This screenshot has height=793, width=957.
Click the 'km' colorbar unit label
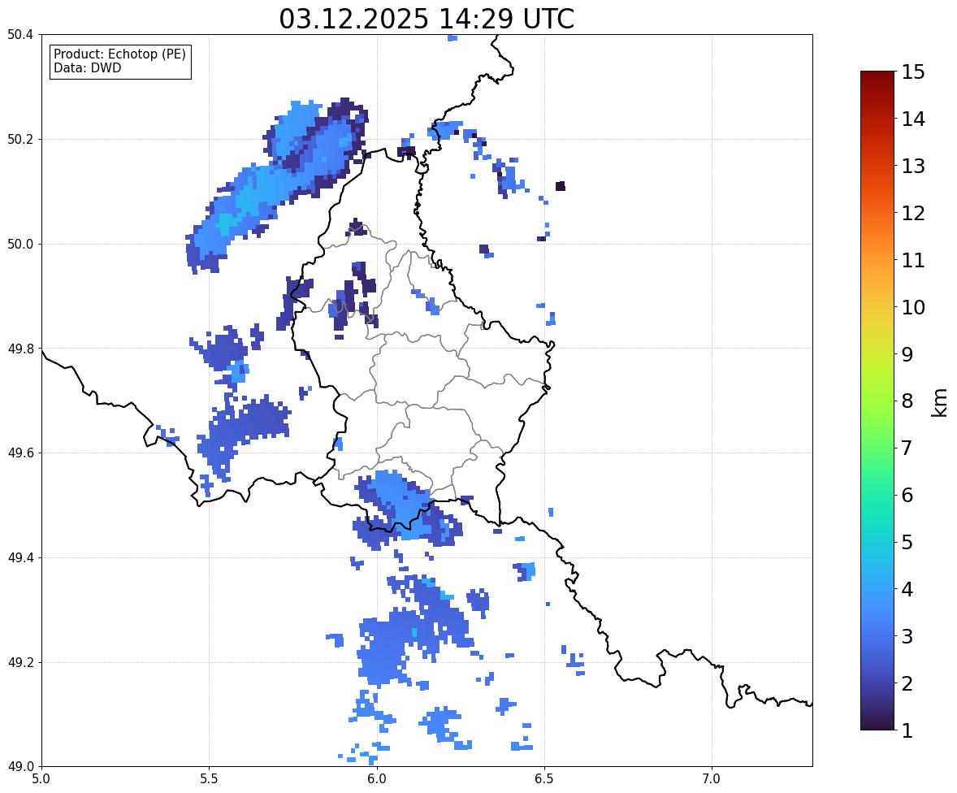click(x=939, y=402)
